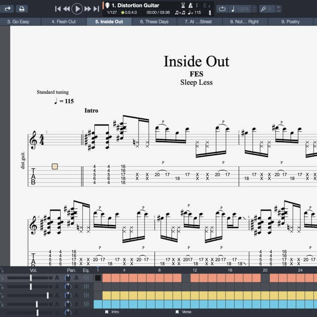Click the Intro section marker
The width and height of the screenshot is (317, 317).
(112, 312)
